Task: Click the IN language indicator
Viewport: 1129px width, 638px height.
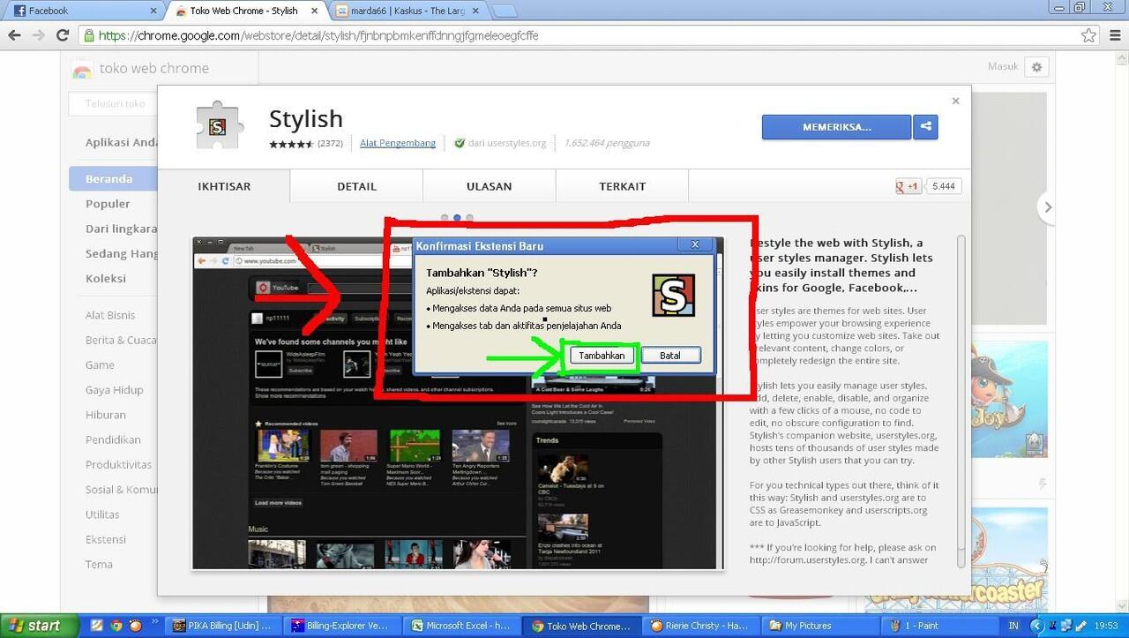Action: (x=1013, y=626)
